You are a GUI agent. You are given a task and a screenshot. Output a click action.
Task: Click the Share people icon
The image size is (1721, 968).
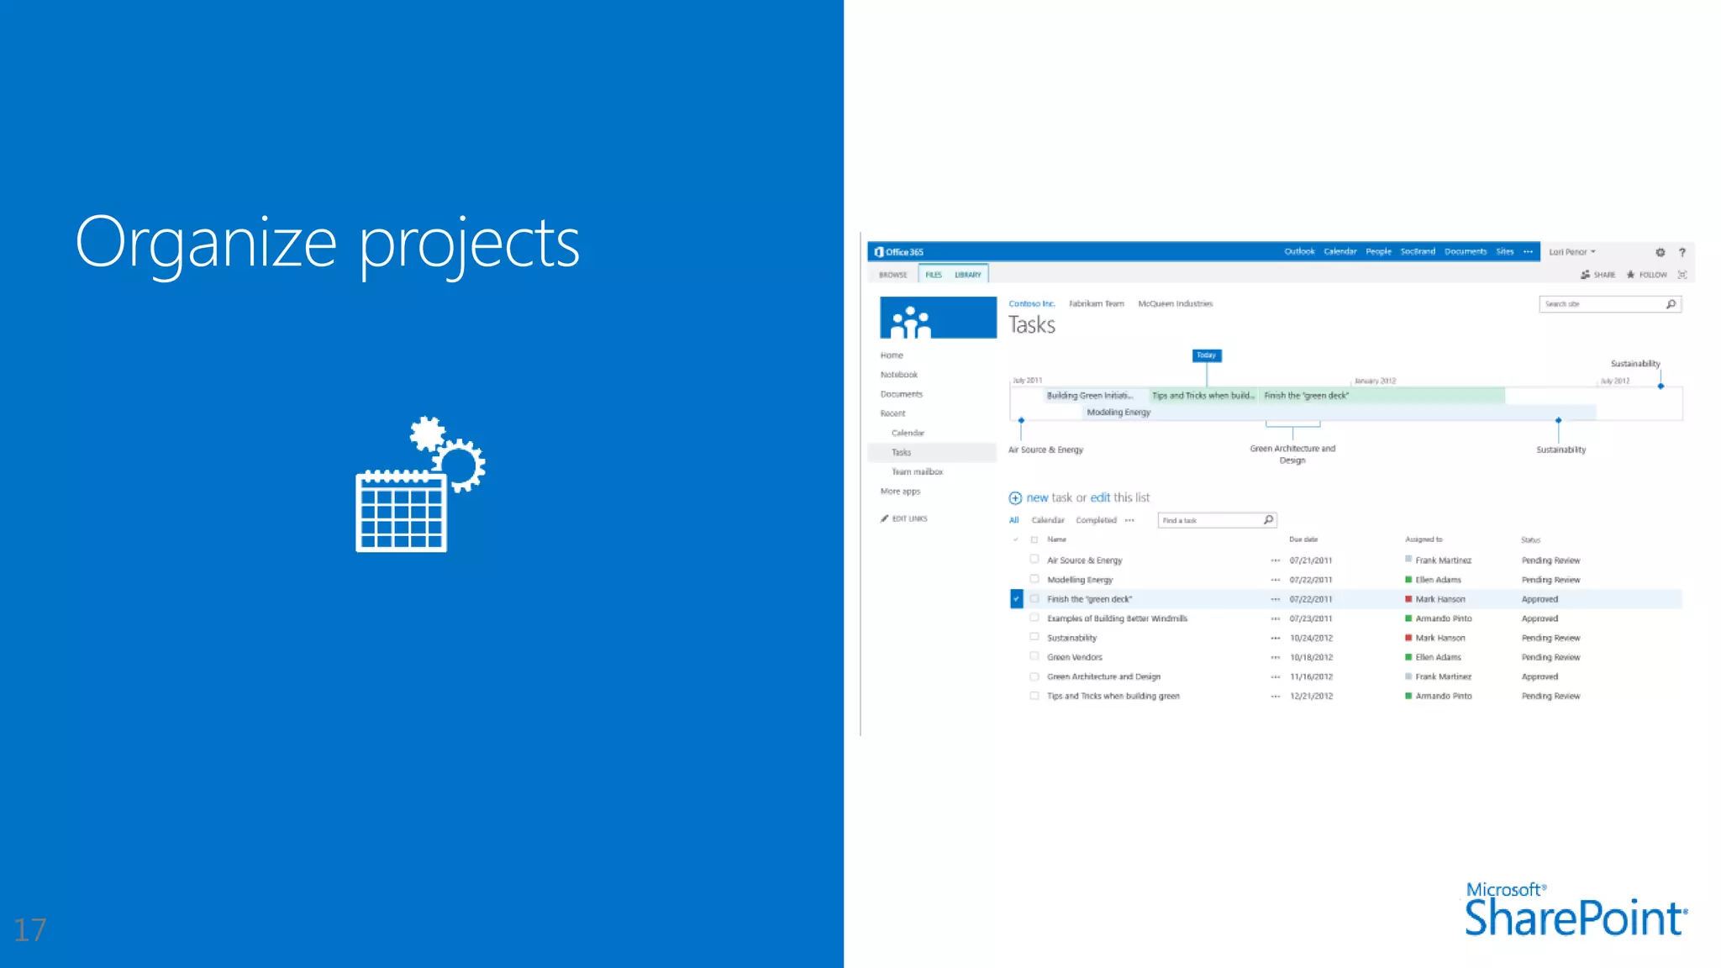[x=1585, y=275]
